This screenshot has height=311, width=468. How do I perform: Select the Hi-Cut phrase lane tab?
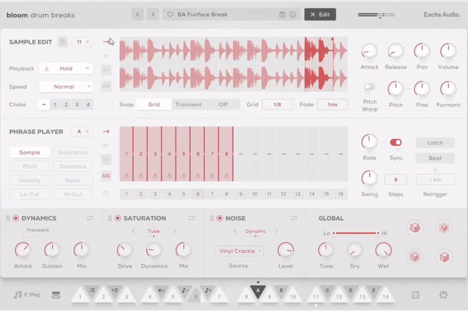[x=73, y=194]
